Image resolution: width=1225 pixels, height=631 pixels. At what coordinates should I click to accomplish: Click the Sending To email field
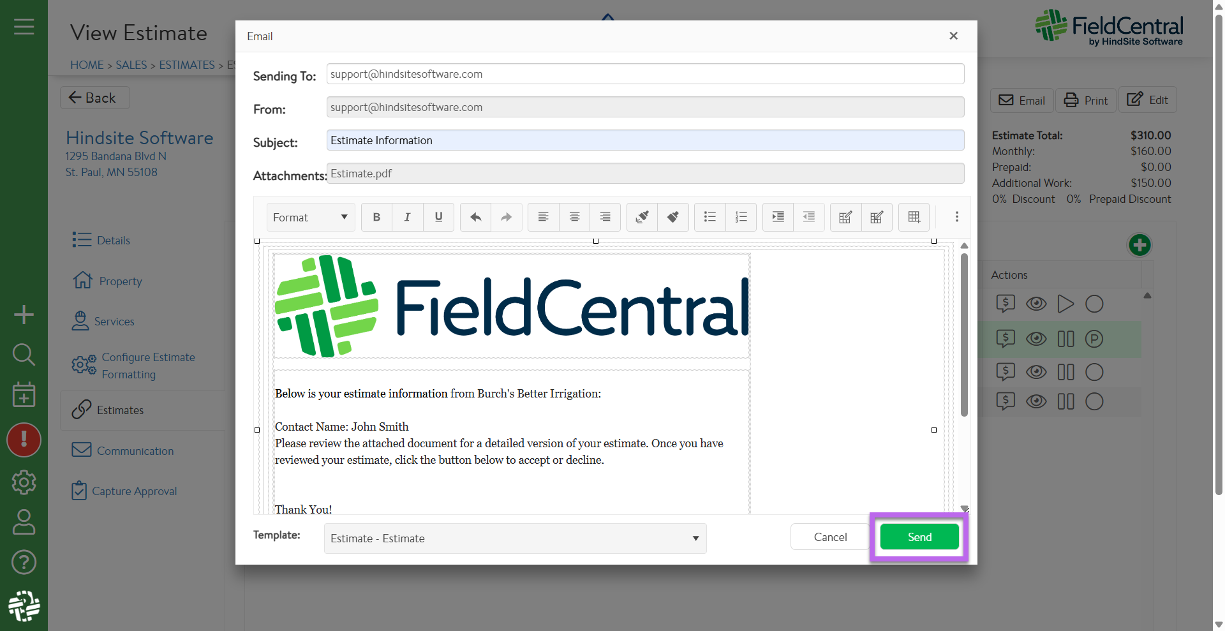[x=644, y=74]
